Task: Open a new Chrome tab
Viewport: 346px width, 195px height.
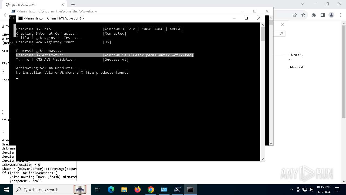Action: [73, 4]
